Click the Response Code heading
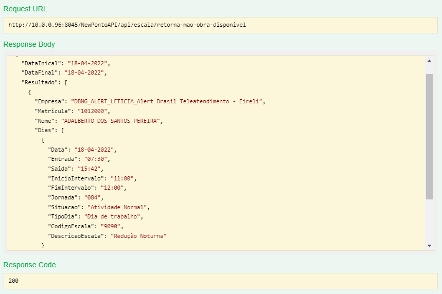Image resolution: width=442 pixels, height=294 pixels. point(30,265)
